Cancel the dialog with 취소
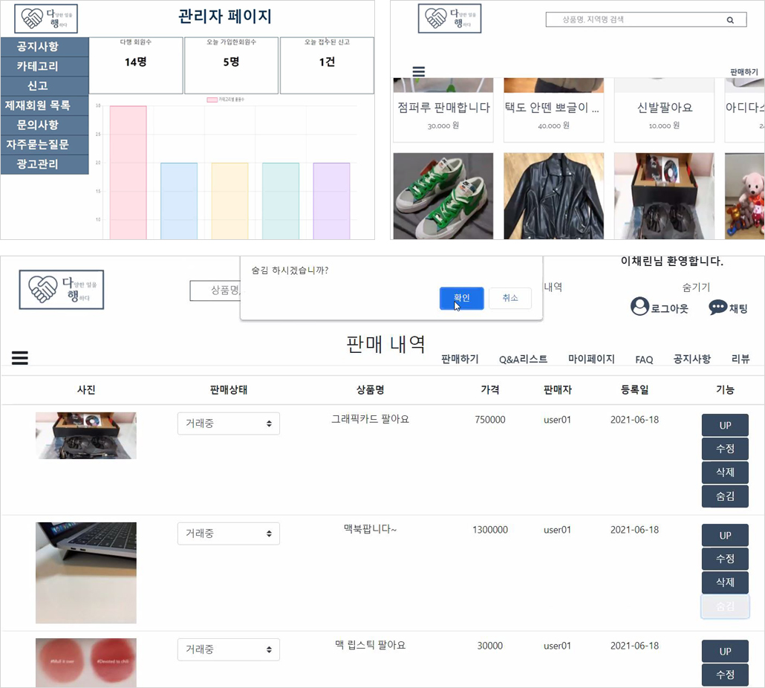The height and width of the screenshot is (688, 765). pos(510,298)
